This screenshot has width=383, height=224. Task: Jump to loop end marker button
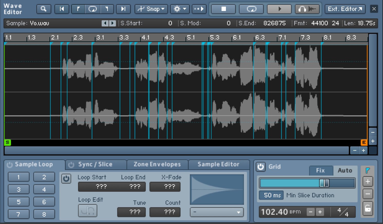click(x=107, y=9)
